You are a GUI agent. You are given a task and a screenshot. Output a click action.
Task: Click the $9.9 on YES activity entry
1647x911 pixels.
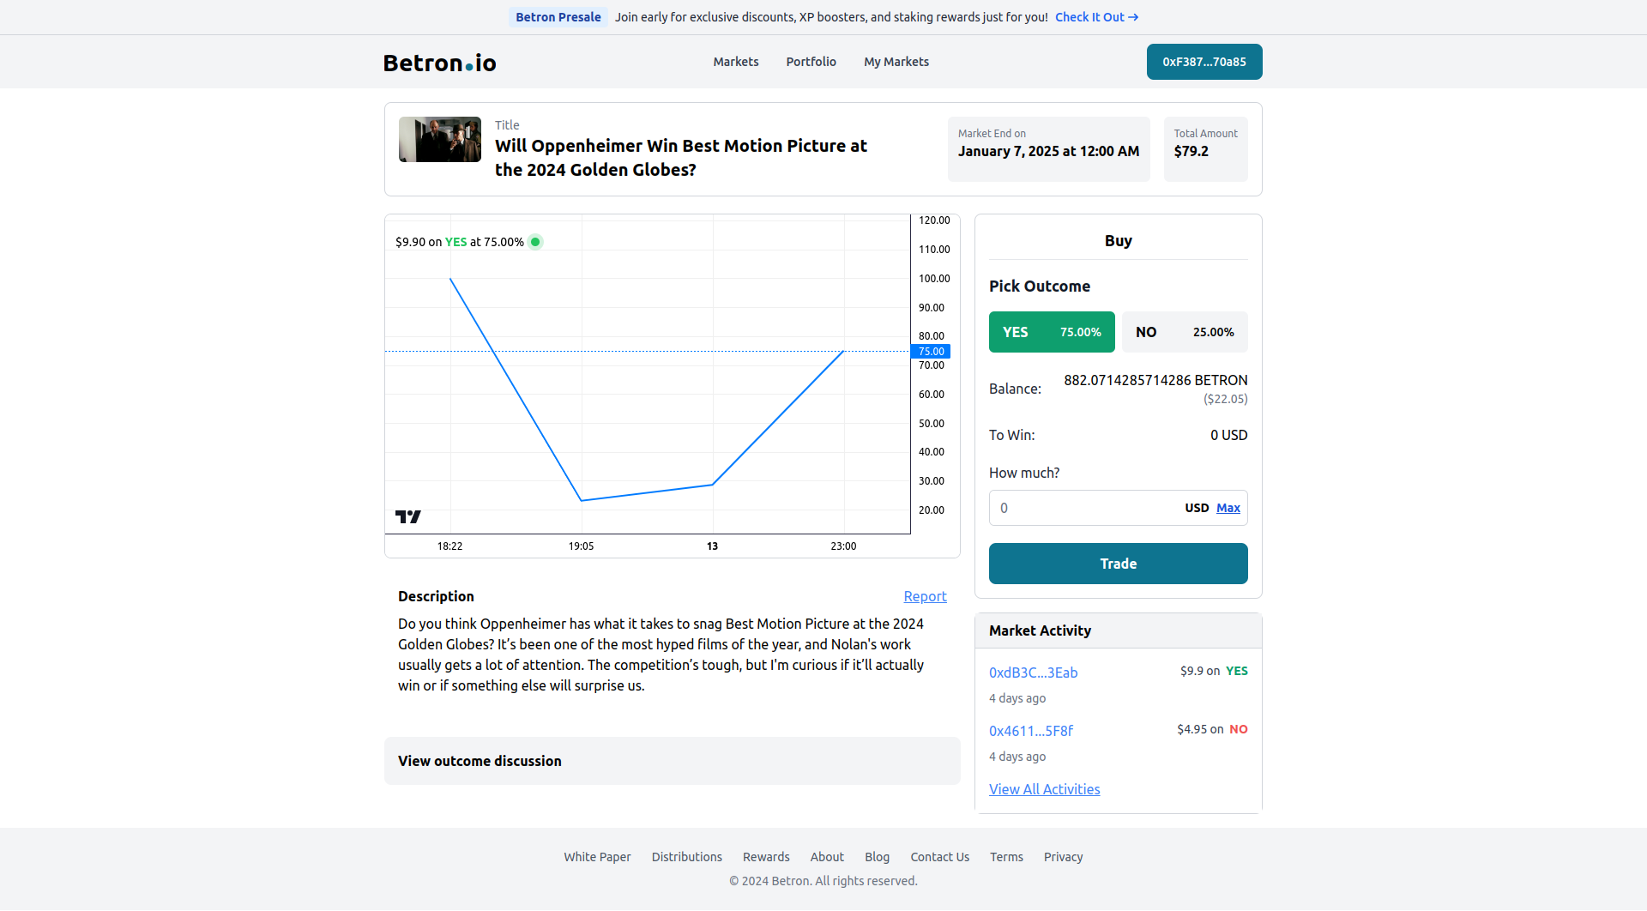(x=1214, y=671)
